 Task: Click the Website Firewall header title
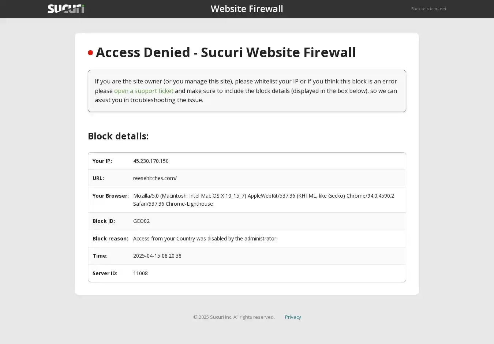pyautogui.click(x=247, y=9)
